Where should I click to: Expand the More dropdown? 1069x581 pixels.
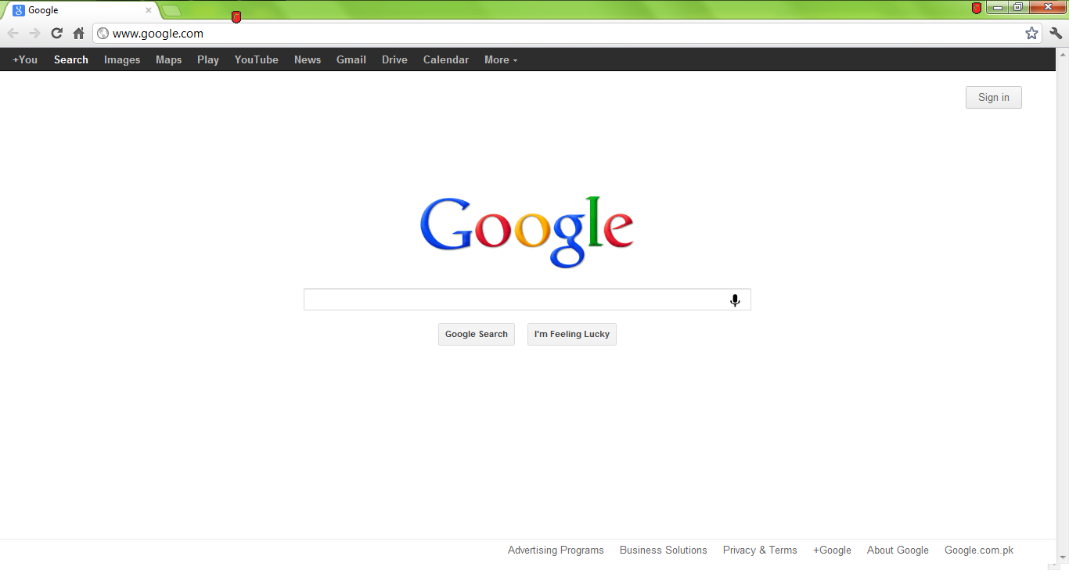[501, 59]
